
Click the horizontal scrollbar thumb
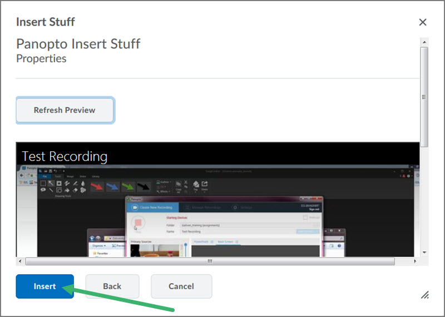(210, 261)
